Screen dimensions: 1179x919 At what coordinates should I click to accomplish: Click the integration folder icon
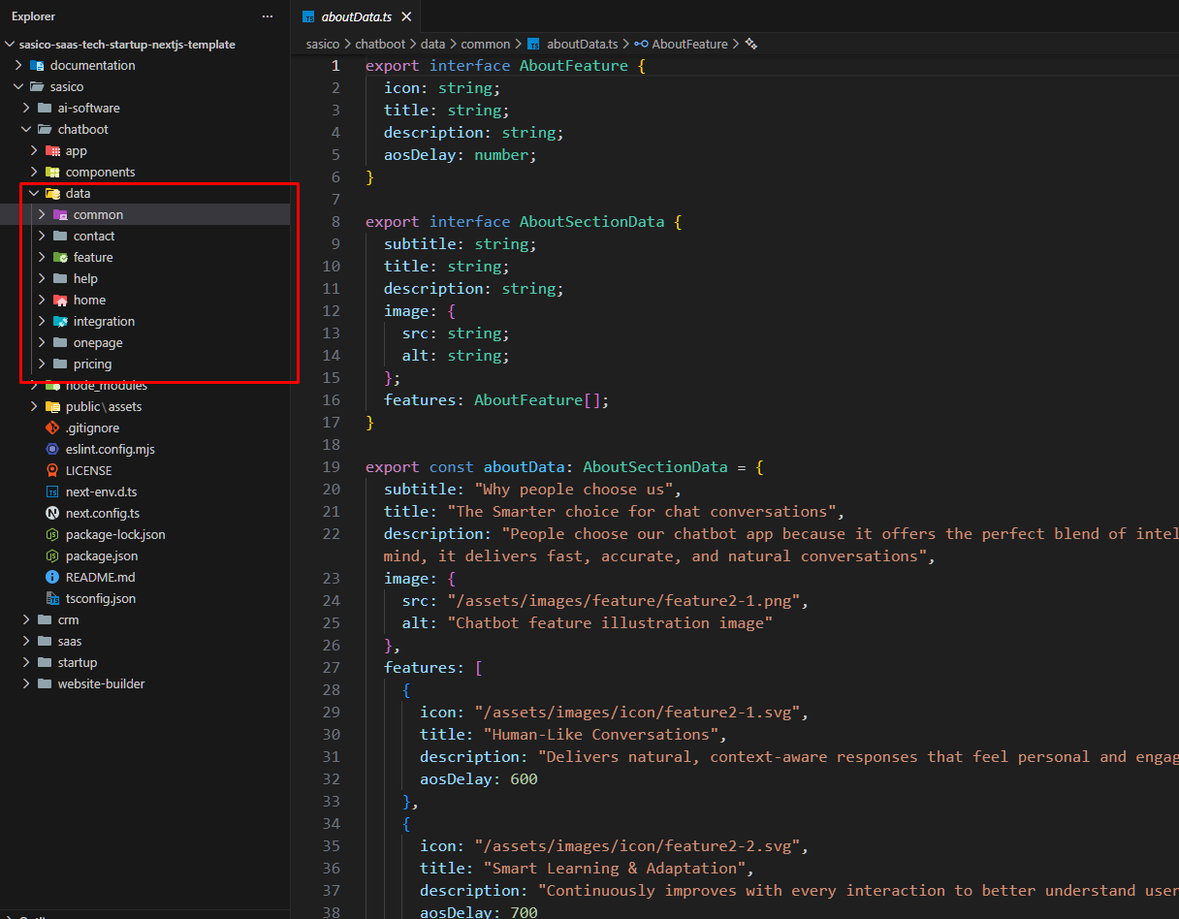[61, 321]
